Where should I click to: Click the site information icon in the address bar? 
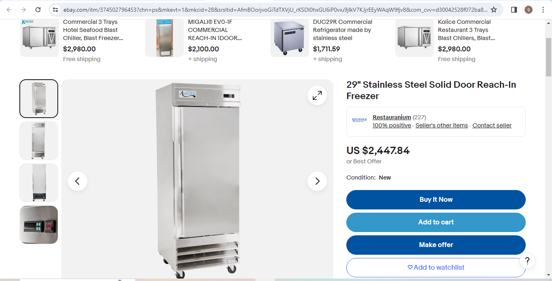tap(56, 10)
